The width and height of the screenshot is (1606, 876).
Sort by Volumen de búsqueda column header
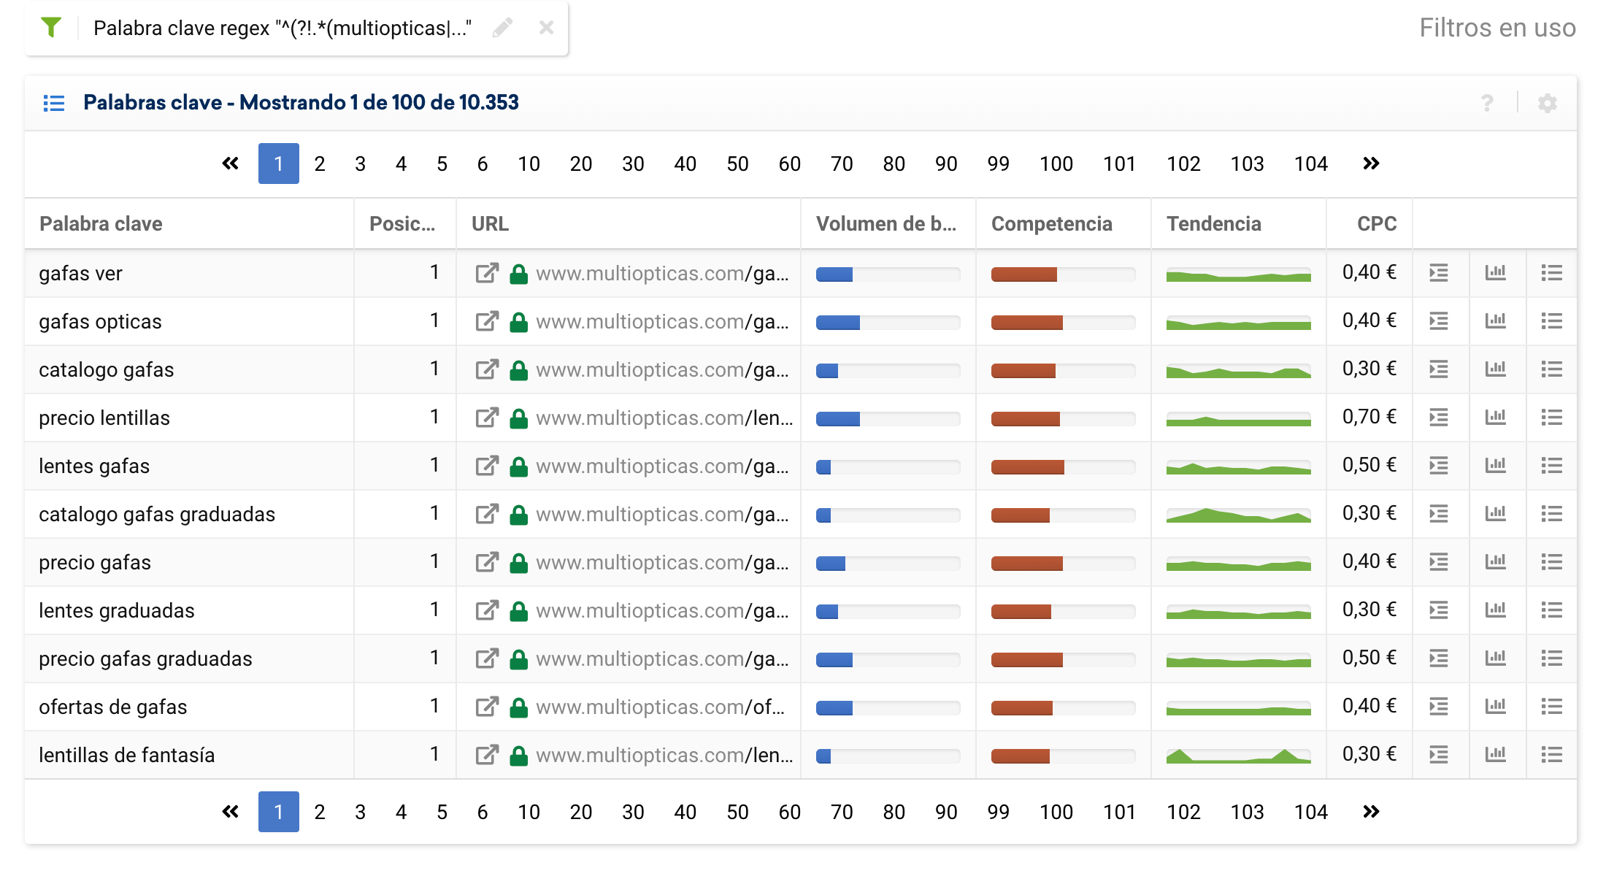(x=886, y=223)
